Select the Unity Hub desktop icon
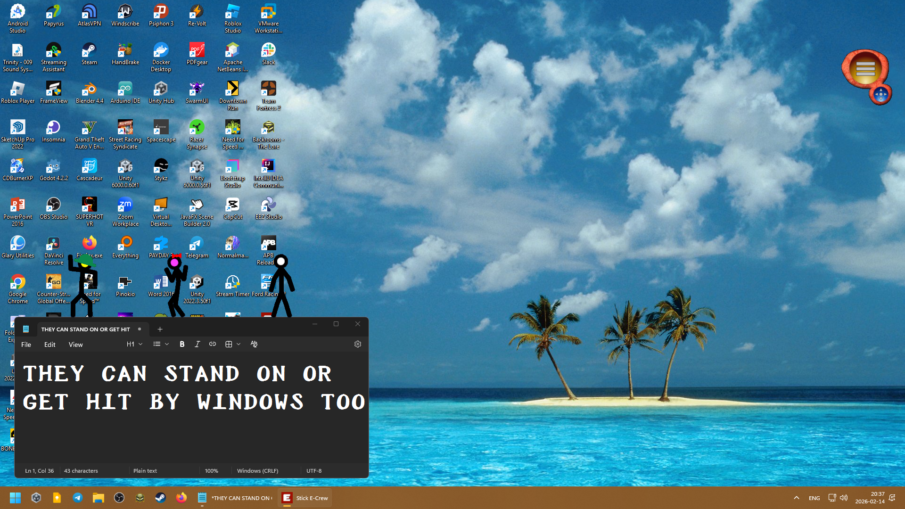The image size is (905, 509). (x=161, y=92)
